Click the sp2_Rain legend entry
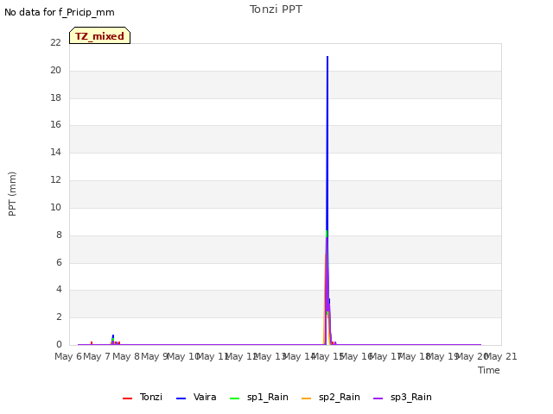 331,398
